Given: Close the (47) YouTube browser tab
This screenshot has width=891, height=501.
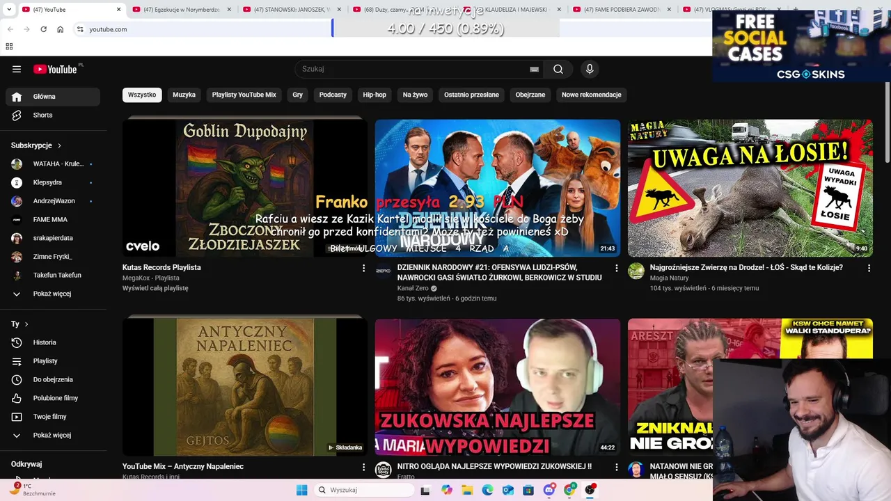Looking at the screenshot, I should [118, 10].
